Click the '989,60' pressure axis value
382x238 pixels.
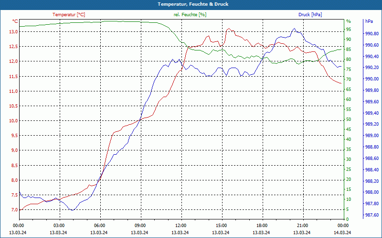[x=372, y=102]
